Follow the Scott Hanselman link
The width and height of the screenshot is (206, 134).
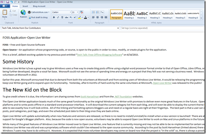pos(90,97)
